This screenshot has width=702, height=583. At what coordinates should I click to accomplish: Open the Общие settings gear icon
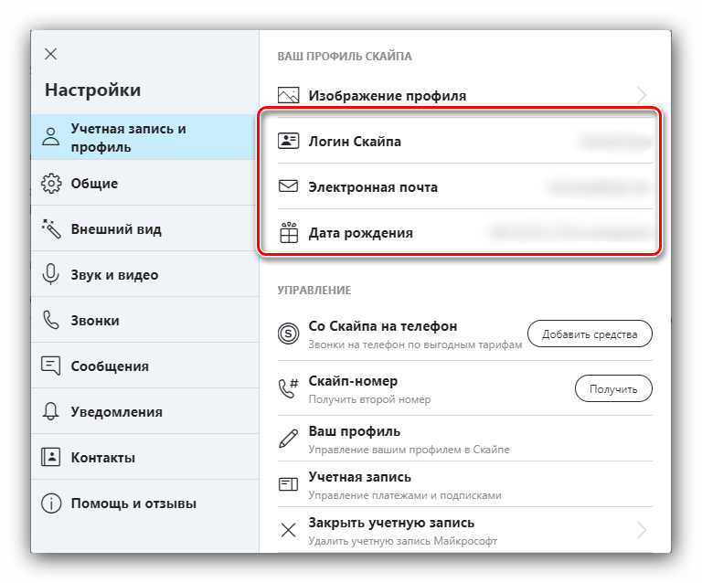(x=51, y=184)
